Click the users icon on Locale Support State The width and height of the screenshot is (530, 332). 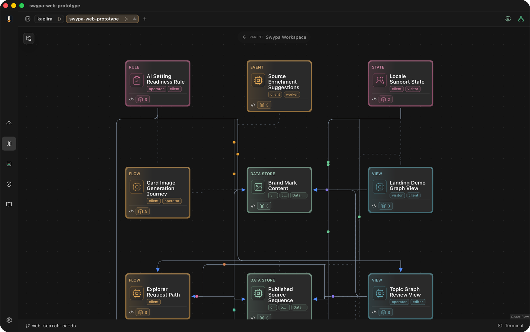click(x=380, y=80)
